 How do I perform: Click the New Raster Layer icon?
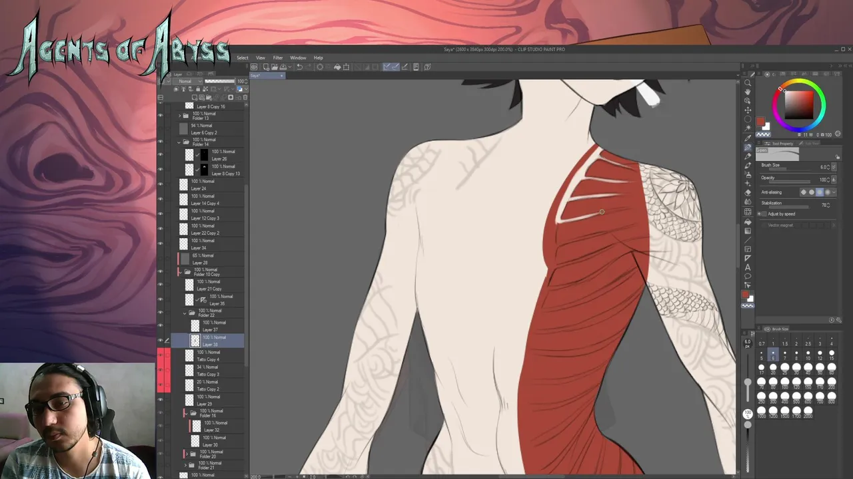(195, 97)
